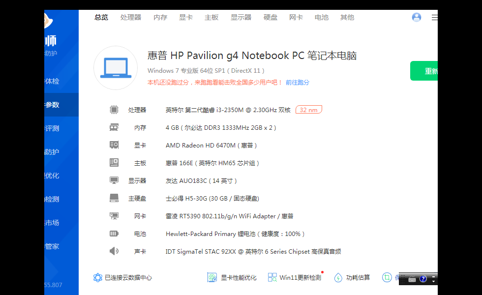Switch to the 内存 tab
Image resolution: width=482 pixels, height=295 pixels.
[160, 18]
